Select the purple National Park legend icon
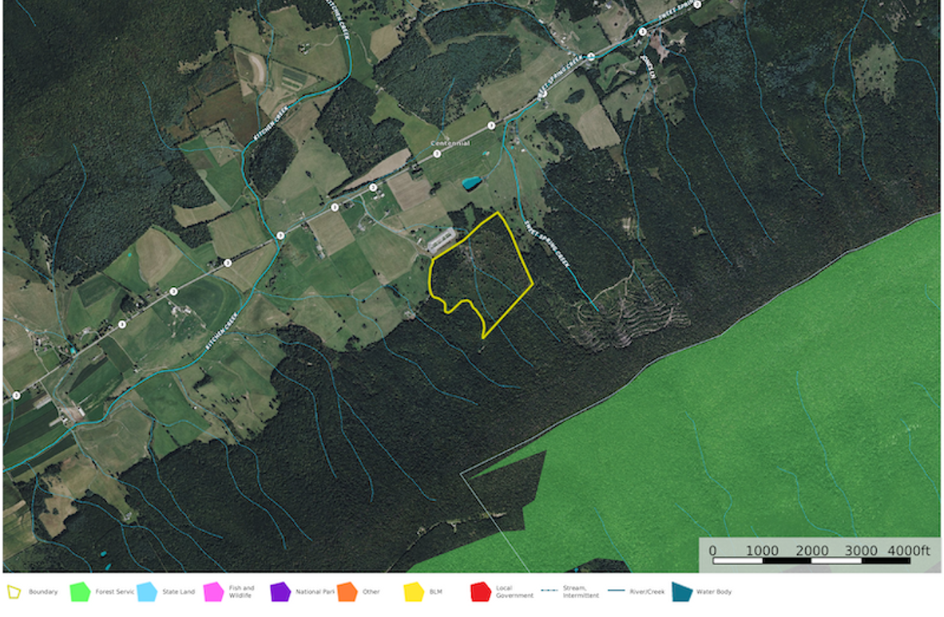The width and height of the screenshot is (944, 617). tap(280, 592)
